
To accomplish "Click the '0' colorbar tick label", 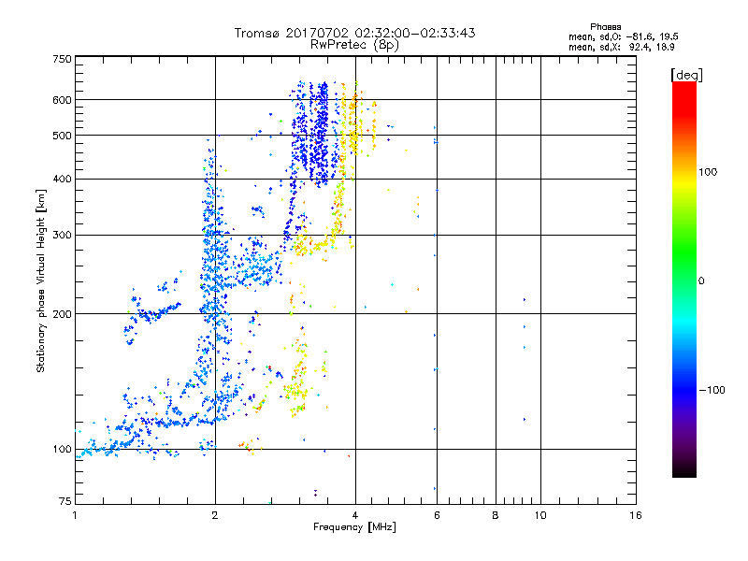I will pyautogui.click(x=701, y=280).
